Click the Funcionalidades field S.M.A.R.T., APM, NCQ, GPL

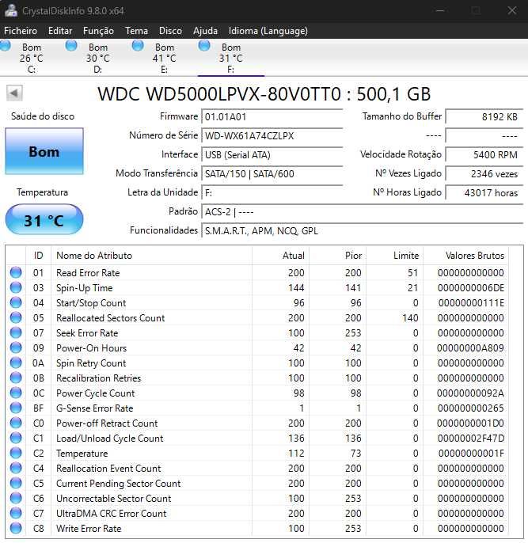point(362,230)
